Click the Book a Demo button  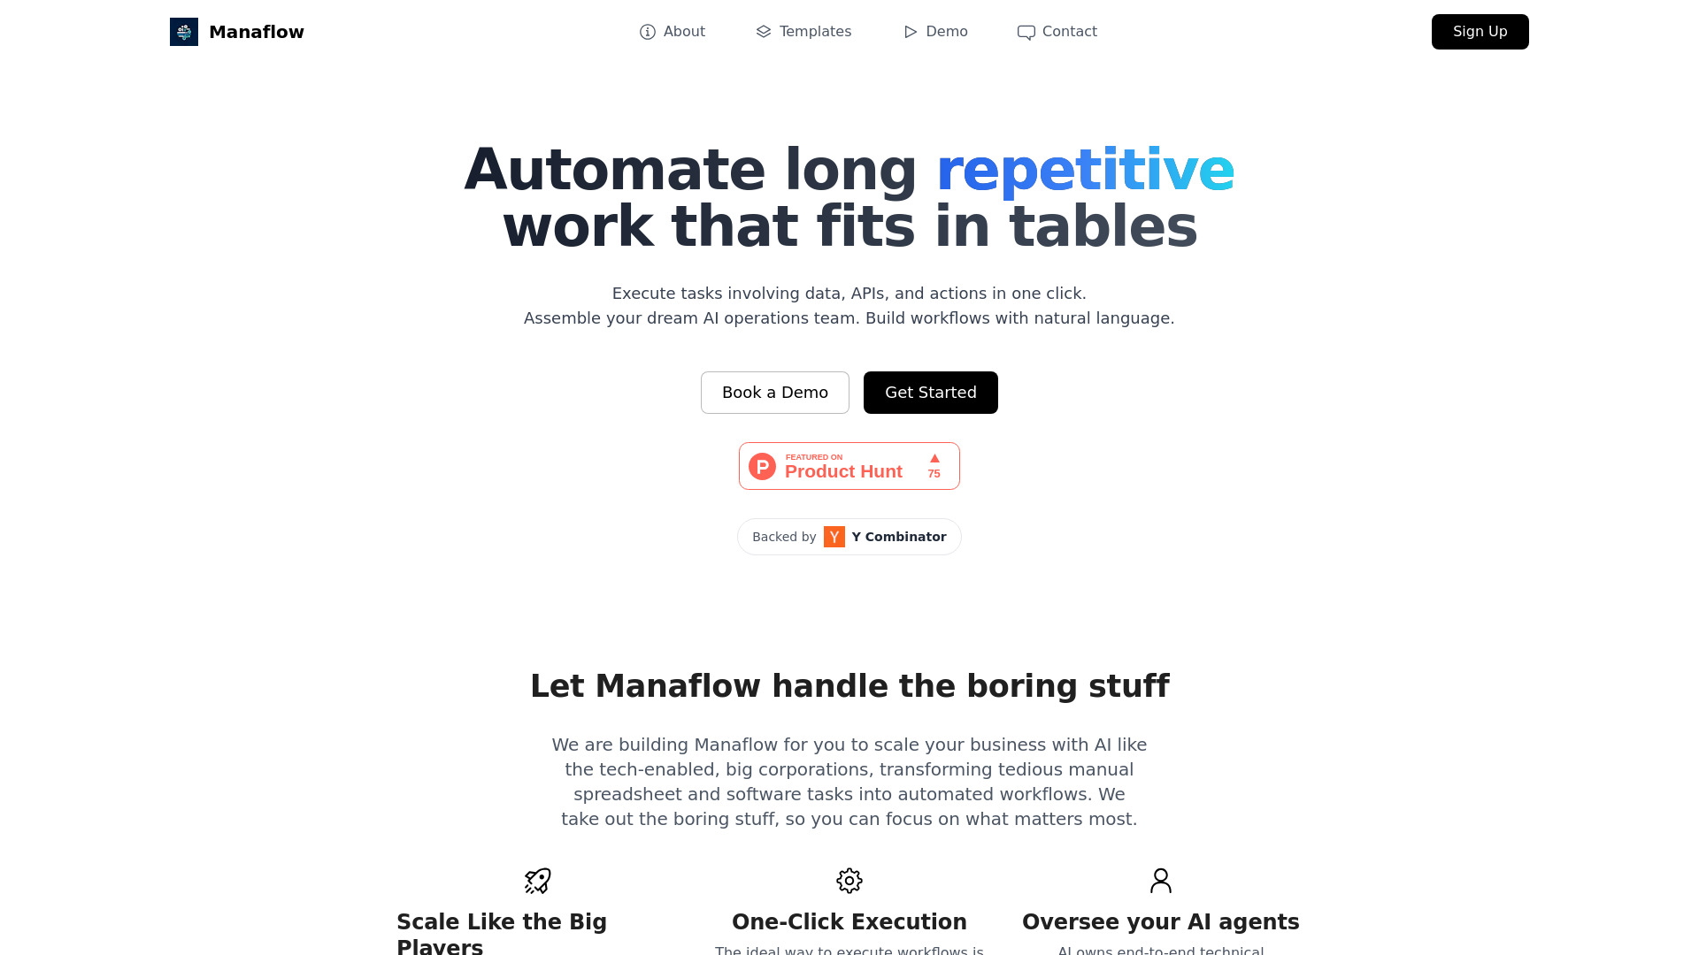[775, 392]
